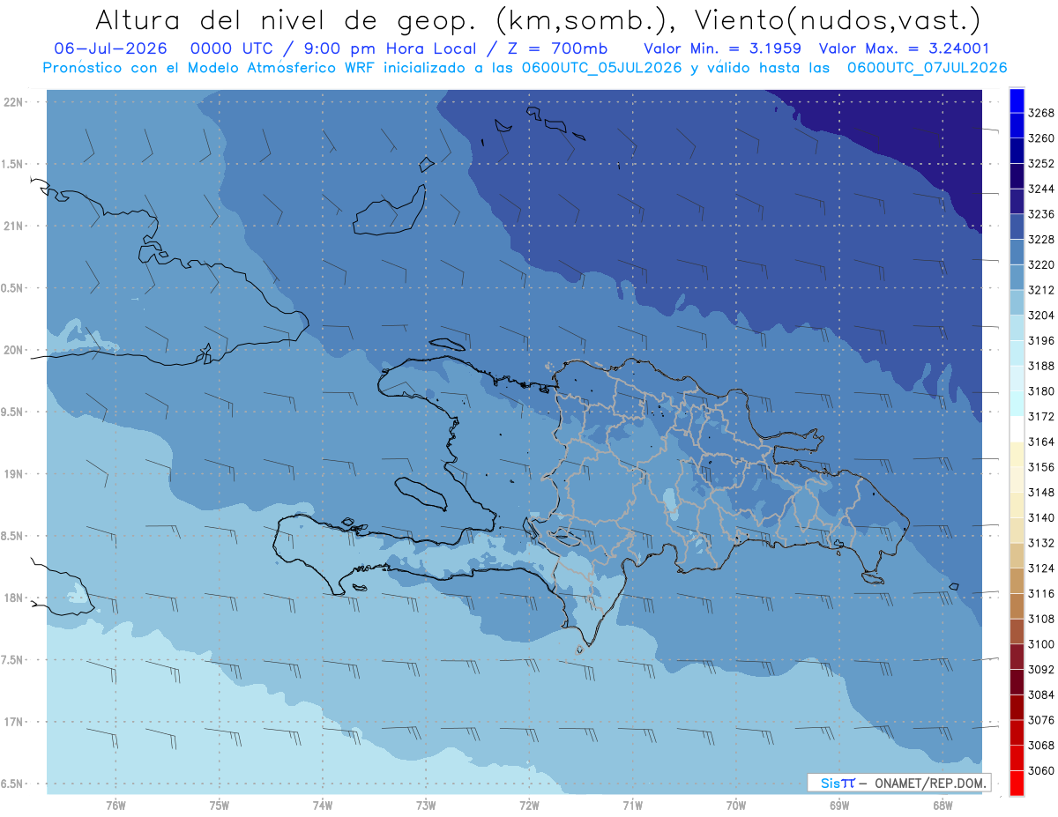Click the 3236 colorbar value
This screenshot has height=817, width=1058.
click(x=1042, y=214)
